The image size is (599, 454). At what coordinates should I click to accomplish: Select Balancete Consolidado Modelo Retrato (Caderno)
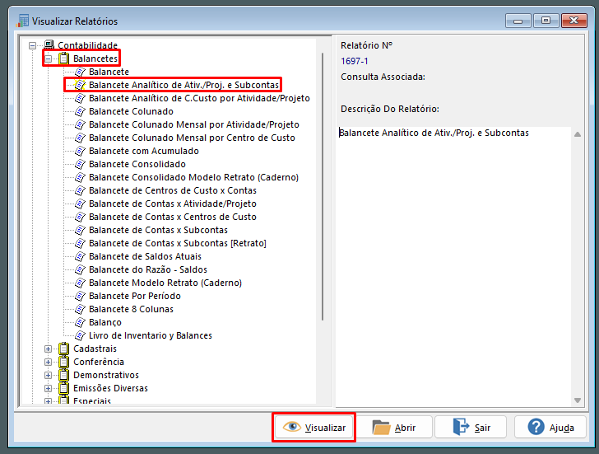tap(193, 177)
